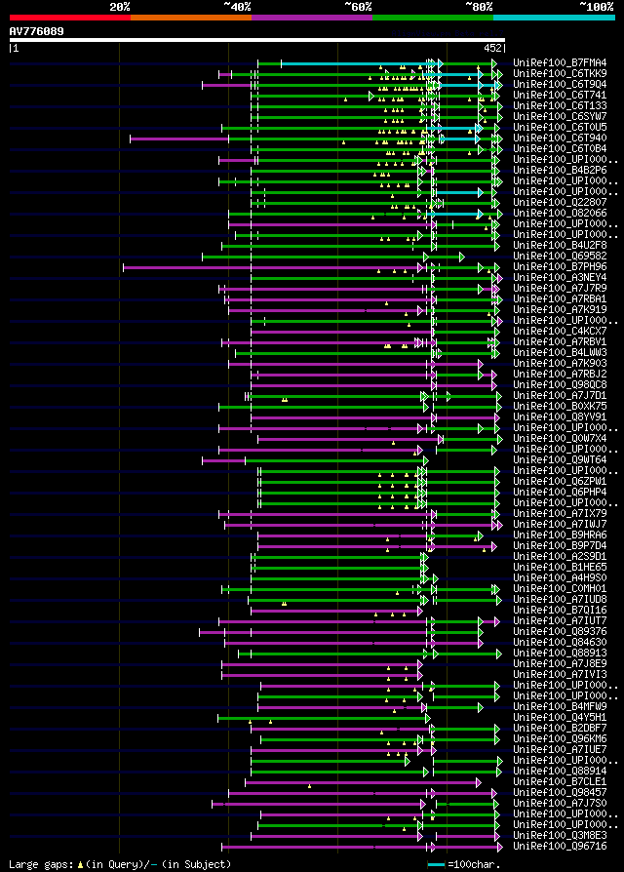Select hit UniRef100_B0XK75

tap(560, 407)
